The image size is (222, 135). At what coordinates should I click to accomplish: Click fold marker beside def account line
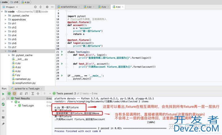(x=66, y=25)
